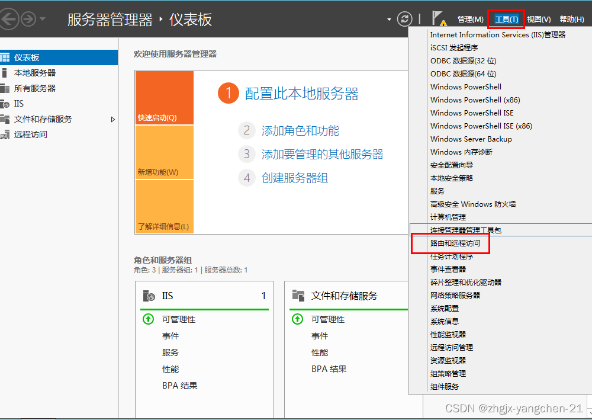Open dropdown arrow left of refresh
The height and width of the screenshot is (420, 592).
tap(389, 20)
